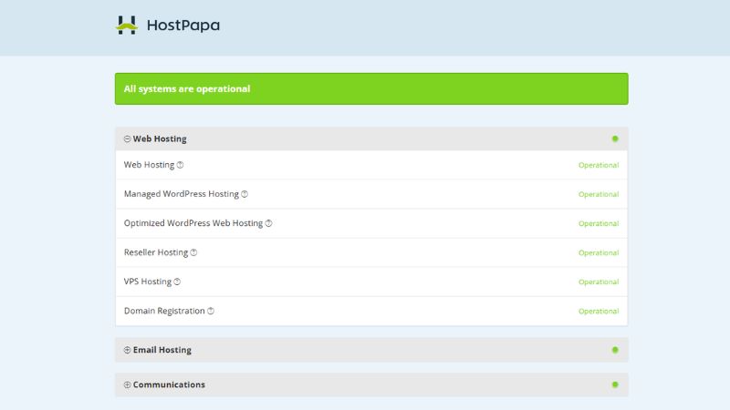
Task: Click the help icon beside Web Hosting
Action: coord(180,165)
